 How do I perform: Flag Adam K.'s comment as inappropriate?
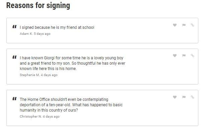[184, 25]
